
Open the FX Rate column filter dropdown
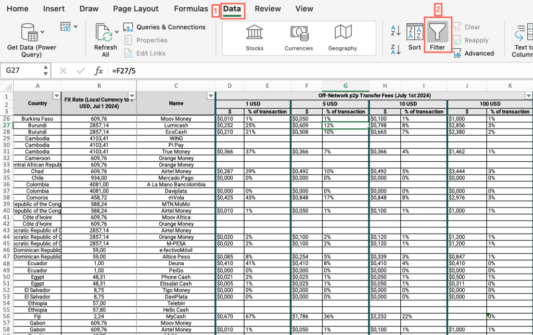132,96
